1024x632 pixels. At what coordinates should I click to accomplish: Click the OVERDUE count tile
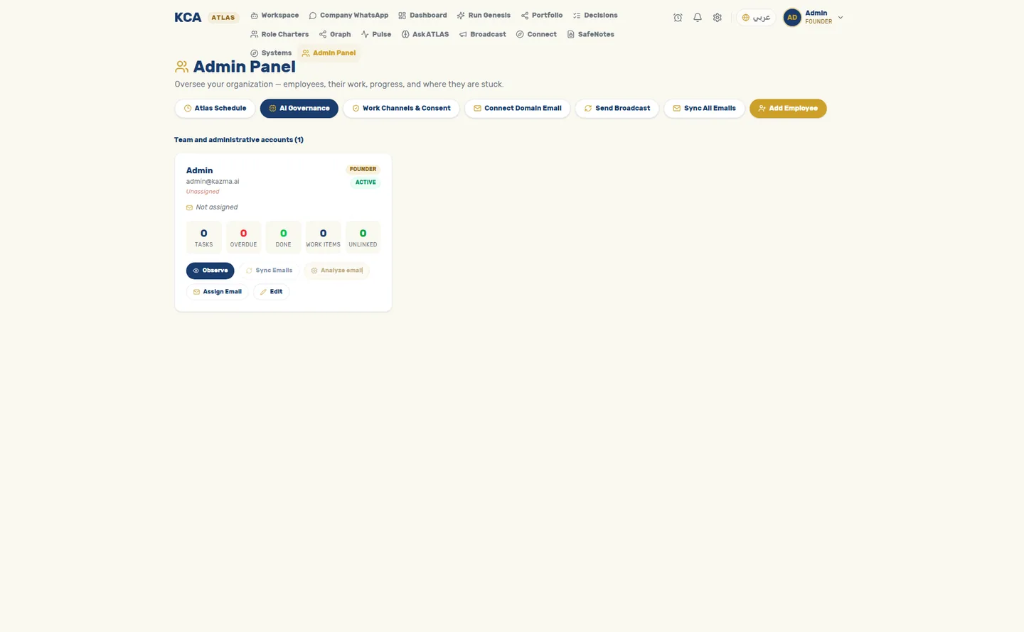[x=243, y=237]
